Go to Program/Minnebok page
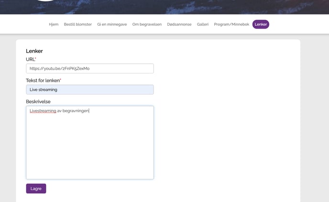The height and width of the screenshot is (202, 329). pyautogui.click(x=231, y=24)
